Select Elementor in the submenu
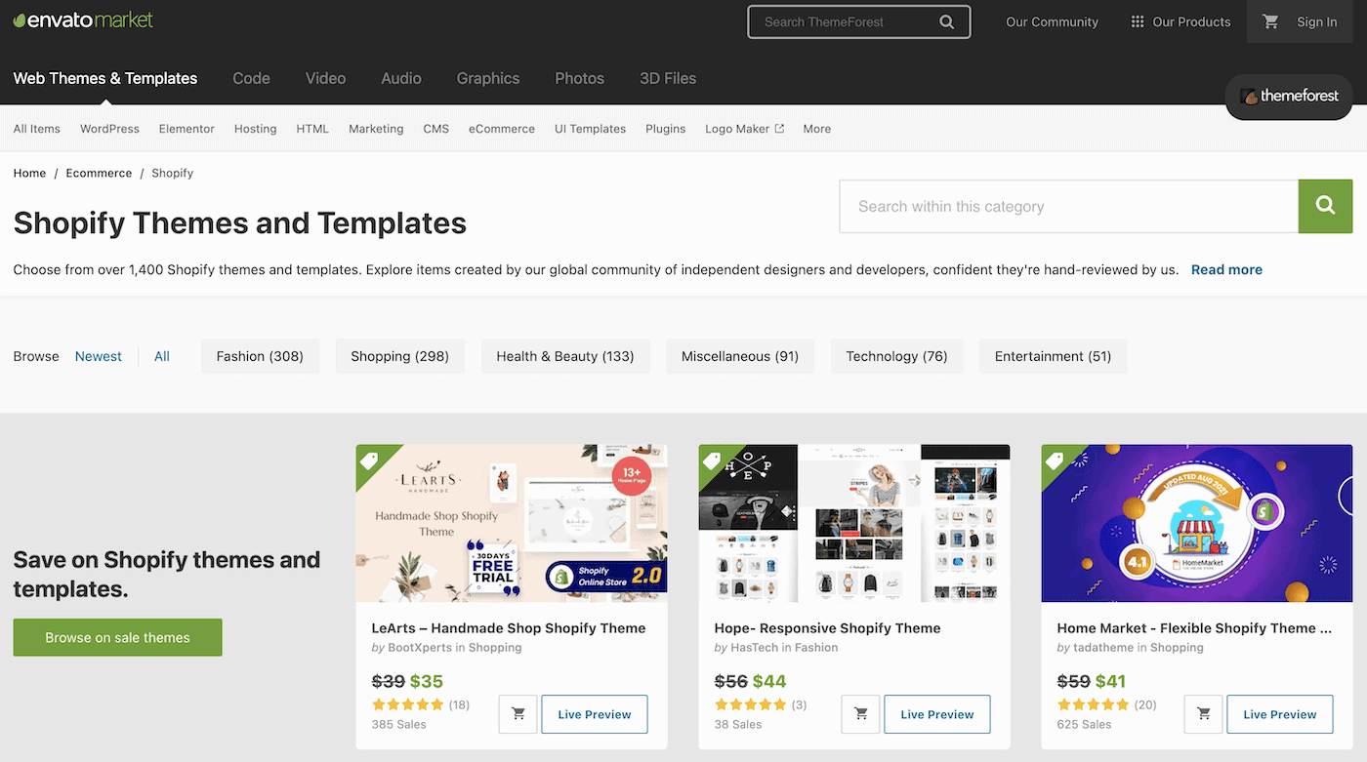Screen dimensions: 1367x762 click(186, 129)
